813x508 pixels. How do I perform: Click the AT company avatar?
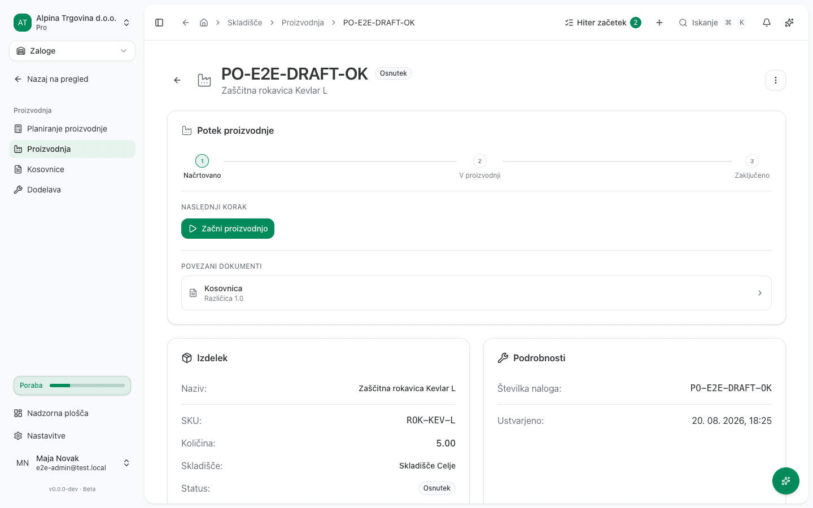pyautogui.click(x=23, y=23)
